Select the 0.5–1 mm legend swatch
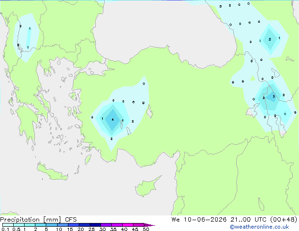299x231 pixels. point(19,225)
